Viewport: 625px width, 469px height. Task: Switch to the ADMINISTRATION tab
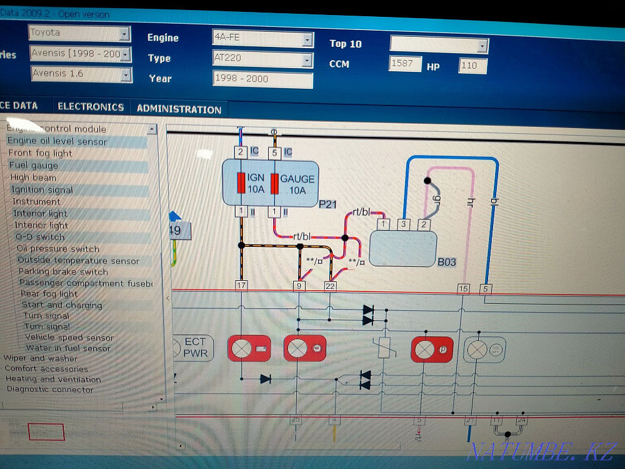point(179,109)
